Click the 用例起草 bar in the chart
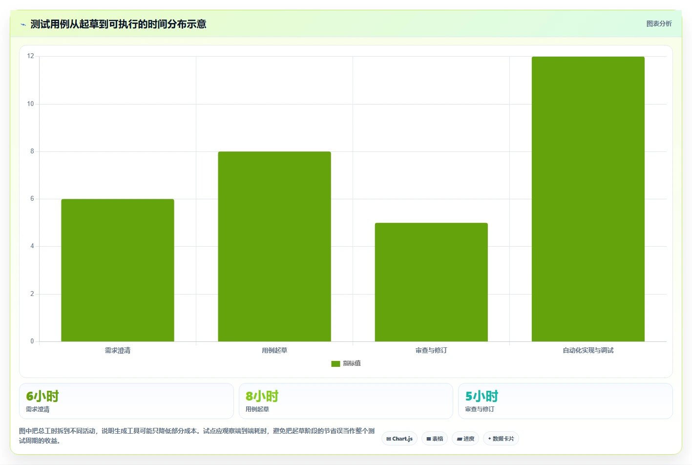Image resolution: width=692 pixels, height=465 pixels. click(274, 247)
